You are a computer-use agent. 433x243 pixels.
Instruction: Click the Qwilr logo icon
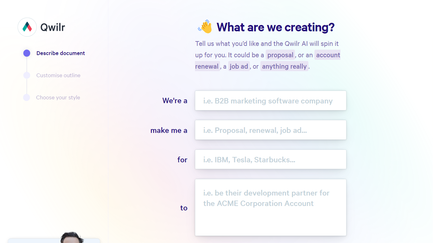point(27,27)
